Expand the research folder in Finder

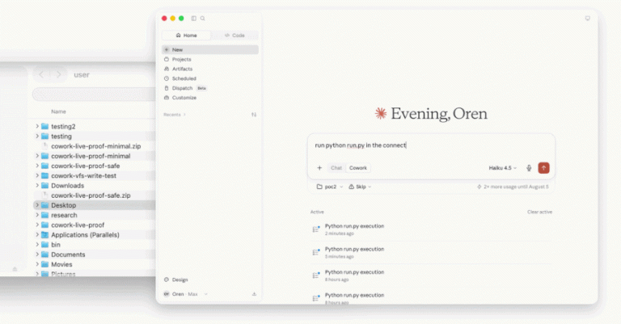[x=37, y=215]
